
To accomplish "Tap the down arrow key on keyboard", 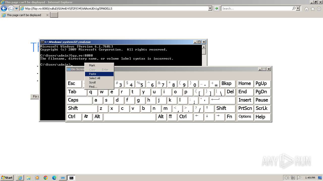I will [x=209, y=117].
